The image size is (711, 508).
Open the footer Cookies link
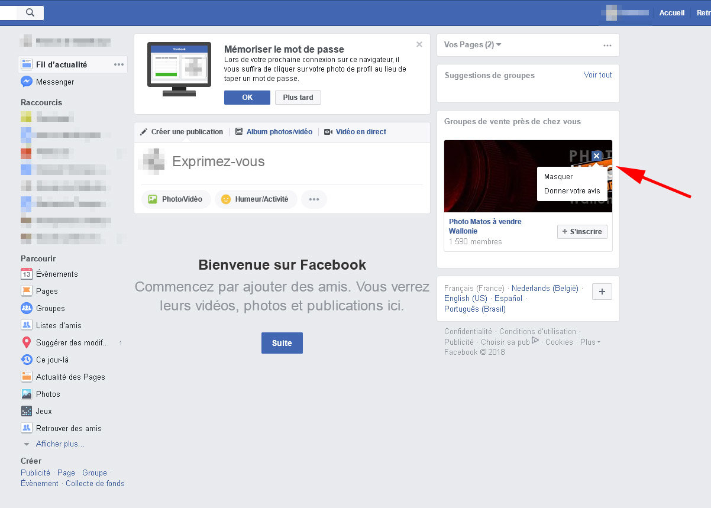click(x=559, y=342)
